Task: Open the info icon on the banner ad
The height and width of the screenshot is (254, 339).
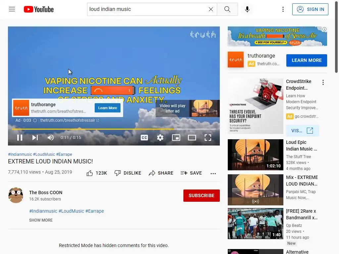Action: tap(324, 29)
